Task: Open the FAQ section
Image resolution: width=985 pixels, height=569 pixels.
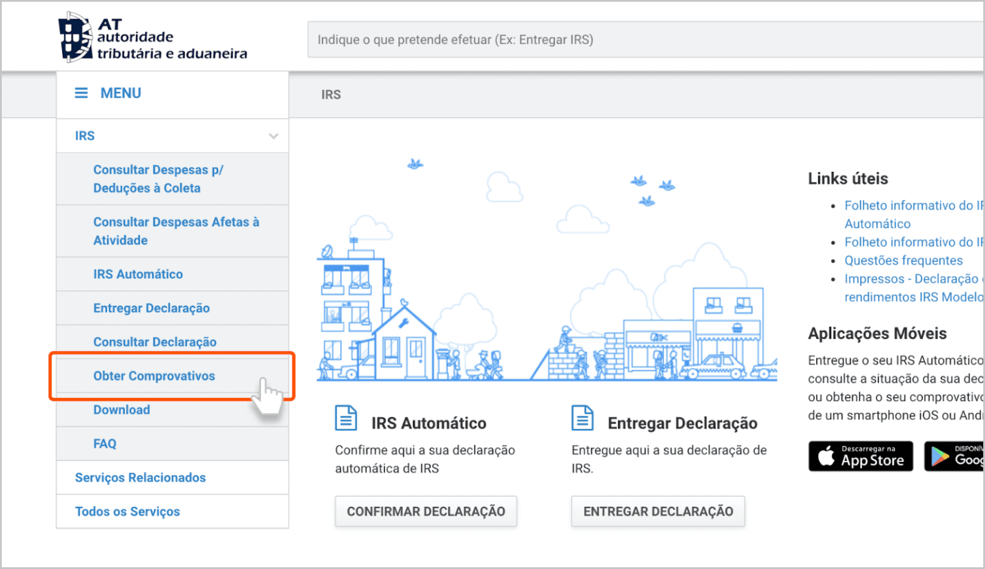Action: (x=105, y=443)
